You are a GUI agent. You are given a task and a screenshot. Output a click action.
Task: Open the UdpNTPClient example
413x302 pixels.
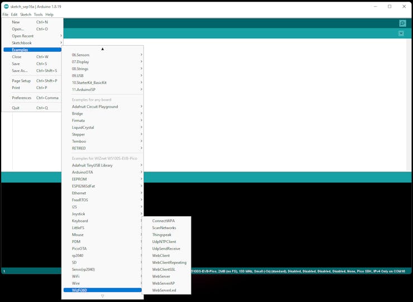[x=166, y=242]
